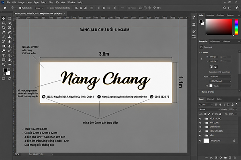Select the Eyedropper tool
The image size is (241, 160).
pos(4,32)
